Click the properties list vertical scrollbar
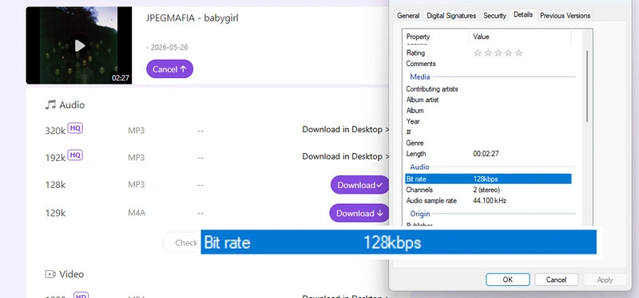This screenshot has width=639, height=298. tap(587, 86)
